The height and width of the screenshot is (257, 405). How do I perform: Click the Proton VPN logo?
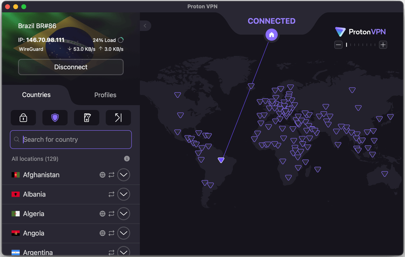[x=361, y=32]
